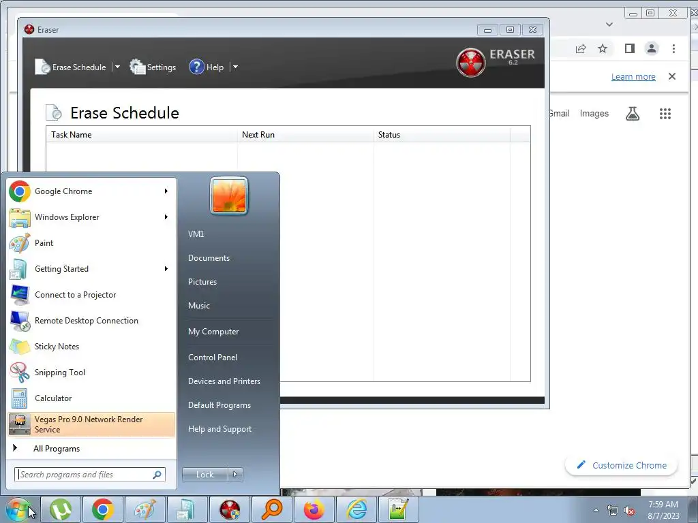
Task: Launch Google Chrome from Start menu
Action: coord(91,191)
